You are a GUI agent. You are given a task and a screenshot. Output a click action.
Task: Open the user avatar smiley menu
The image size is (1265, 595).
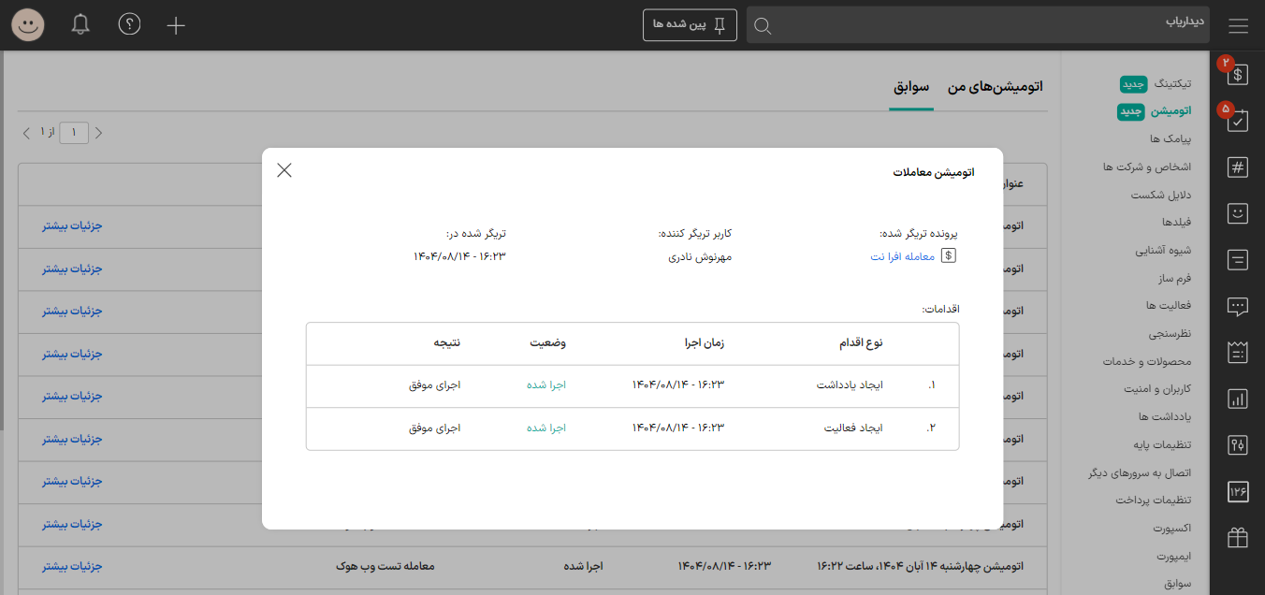coord(28,25)
